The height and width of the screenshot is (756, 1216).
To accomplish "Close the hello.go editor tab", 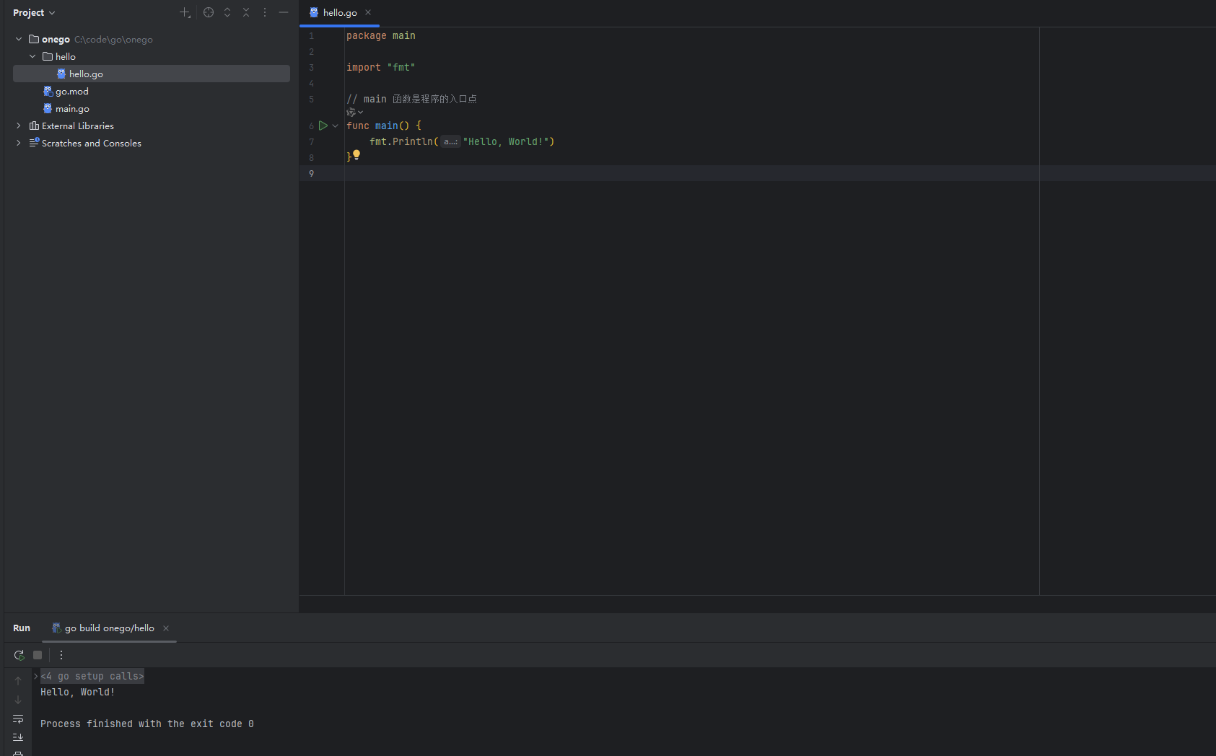I will pos(368,12).
